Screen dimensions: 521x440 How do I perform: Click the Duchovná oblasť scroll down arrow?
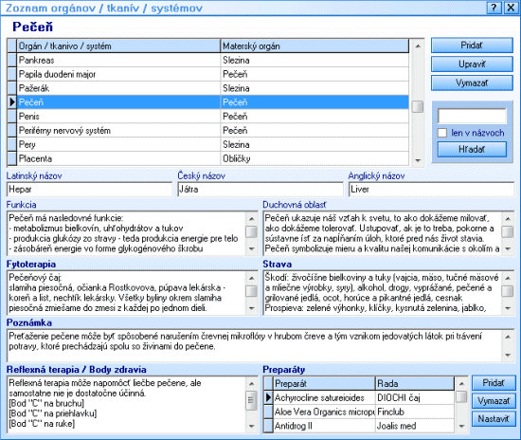[508, 249]
